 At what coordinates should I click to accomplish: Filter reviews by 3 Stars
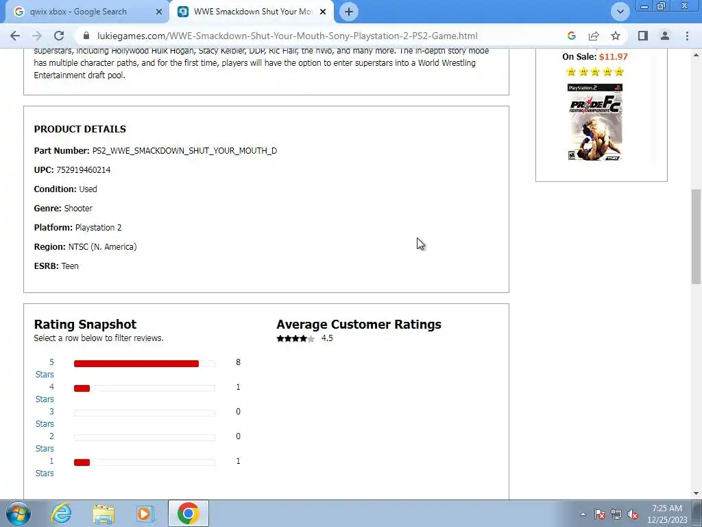tap(45, 417)
